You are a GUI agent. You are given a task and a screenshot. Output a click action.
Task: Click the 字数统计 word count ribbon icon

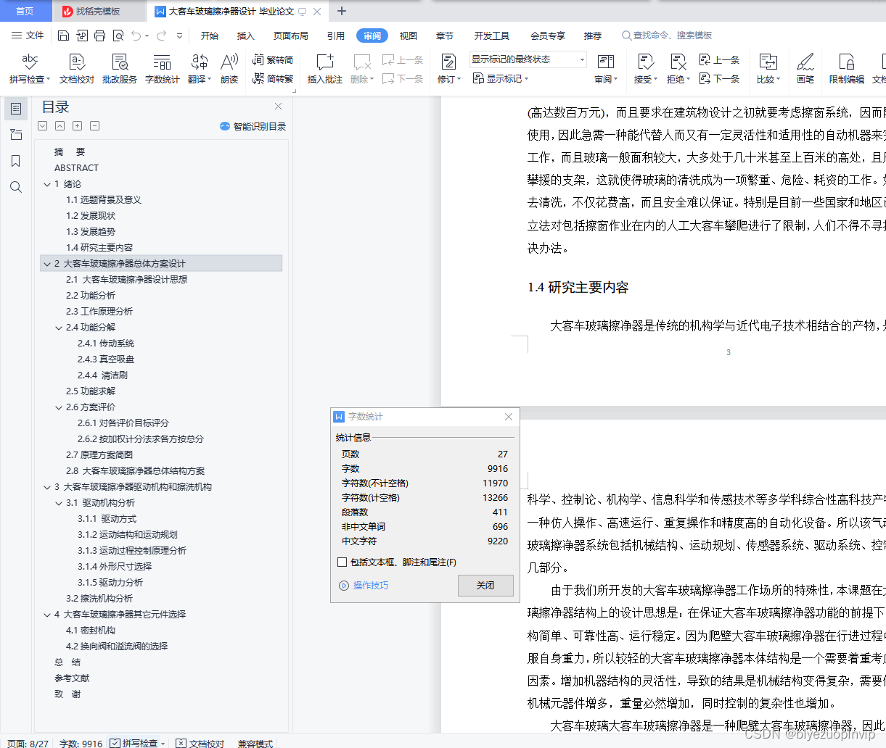coord(163,69)
